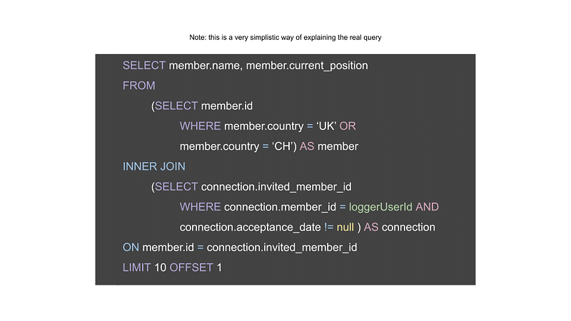This screenshot has width=571, height=321.
Task: Click the INNER JOIN keyword
Action: (x=154, y=167)
